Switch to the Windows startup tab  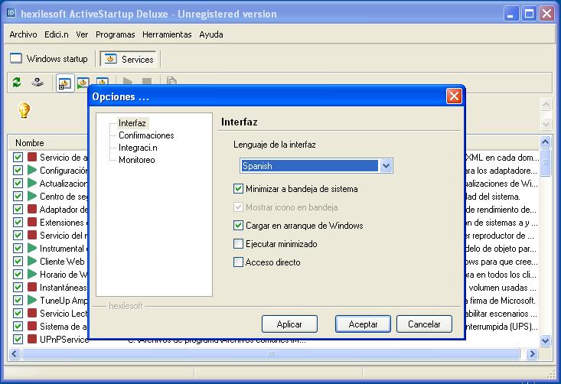[x=49, y=59]
